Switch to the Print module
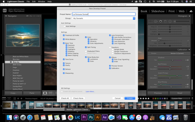 point(171,11)
